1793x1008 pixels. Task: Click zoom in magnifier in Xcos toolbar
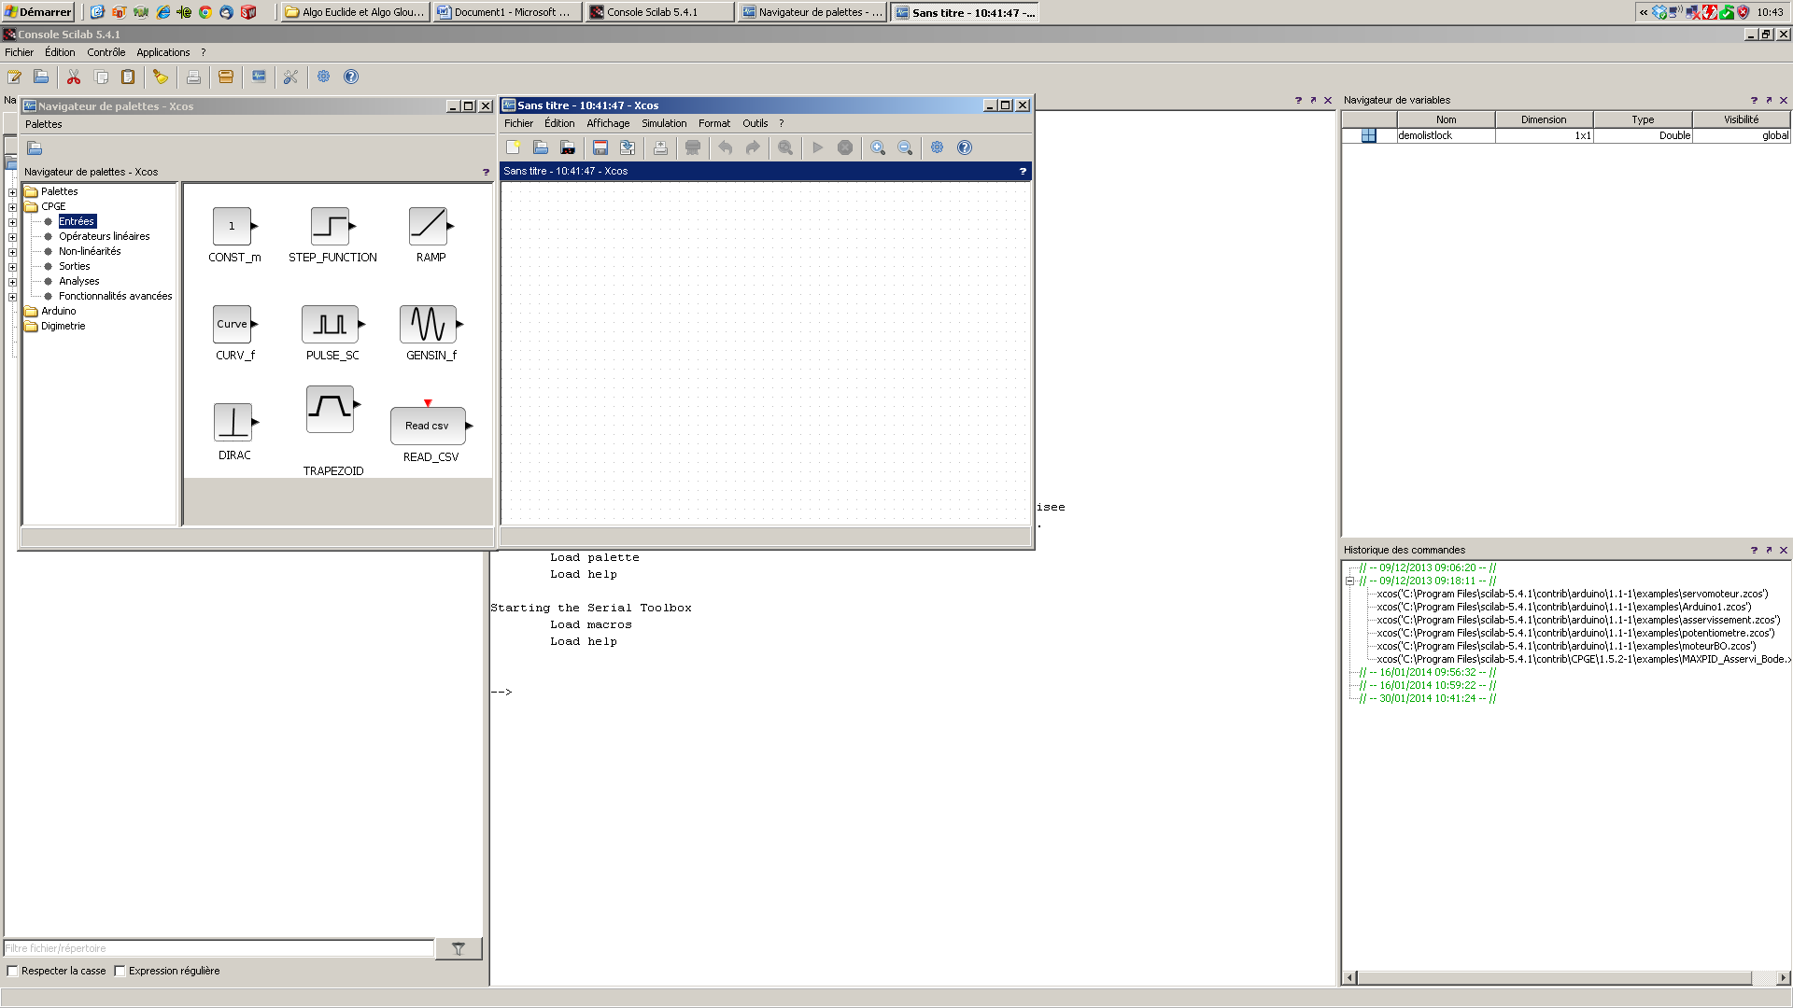(x=878, y=147)
